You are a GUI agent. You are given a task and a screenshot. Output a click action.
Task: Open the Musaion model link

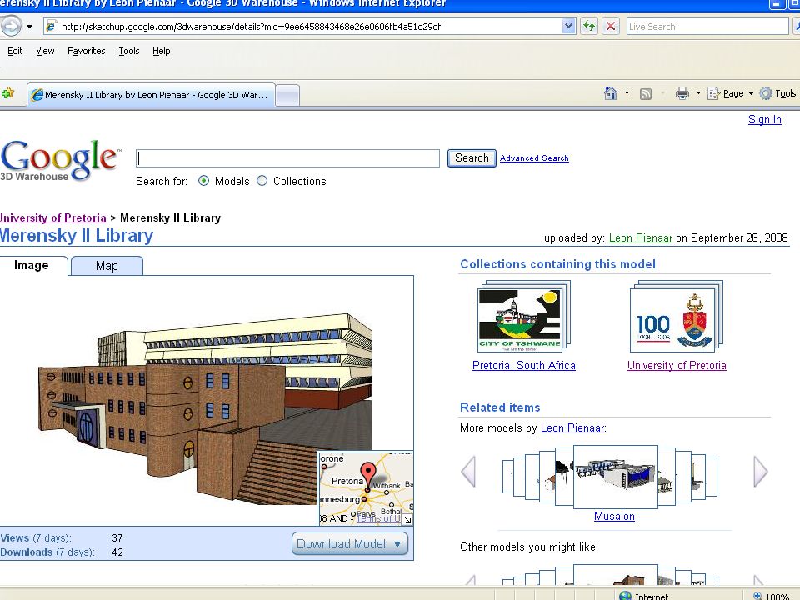[x=614, y=517]
